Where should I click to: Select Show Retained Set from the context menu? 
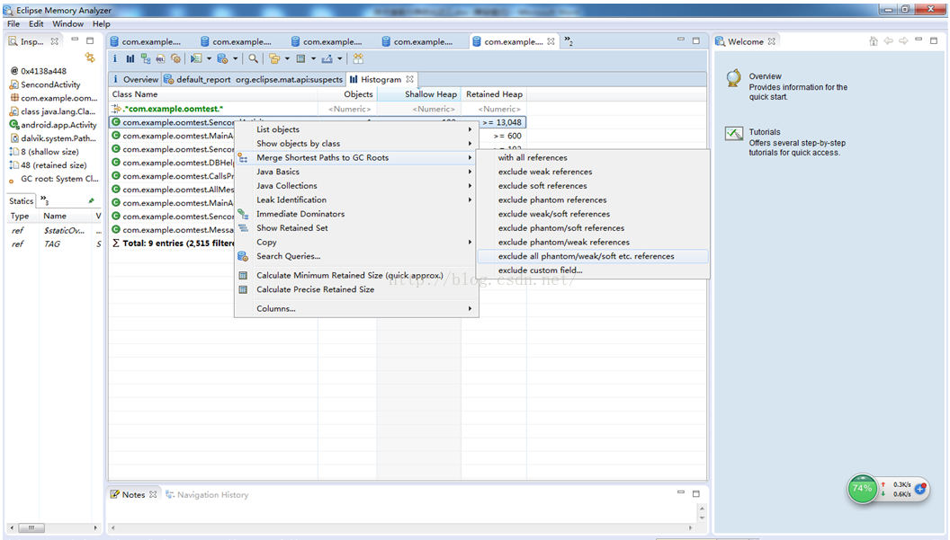[x=291, y=228]
